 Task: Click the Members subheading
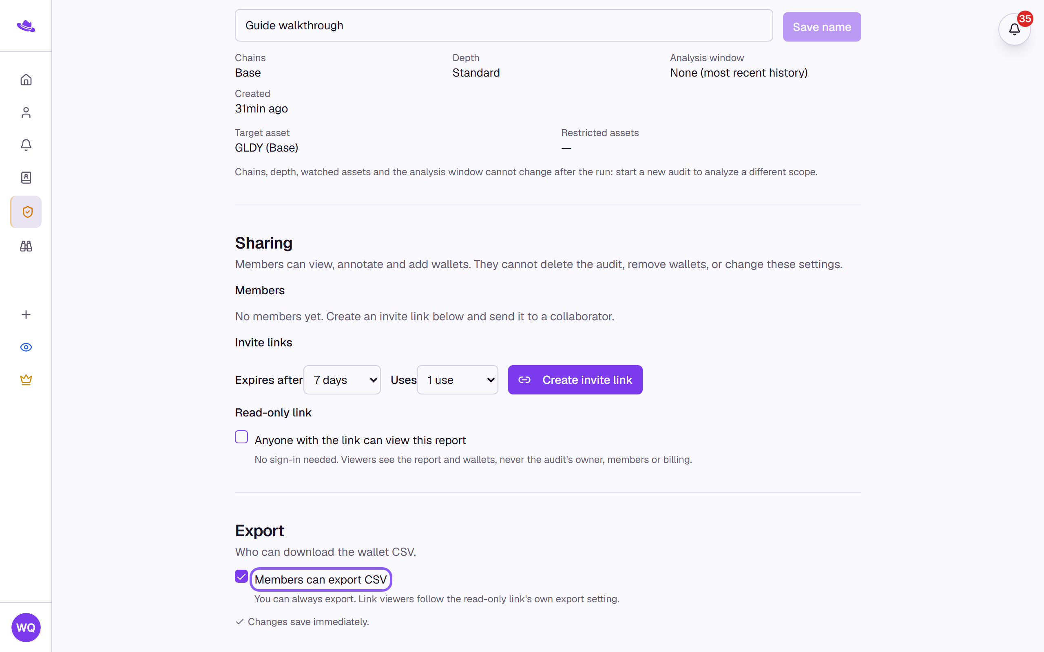[x=260, y=290]
